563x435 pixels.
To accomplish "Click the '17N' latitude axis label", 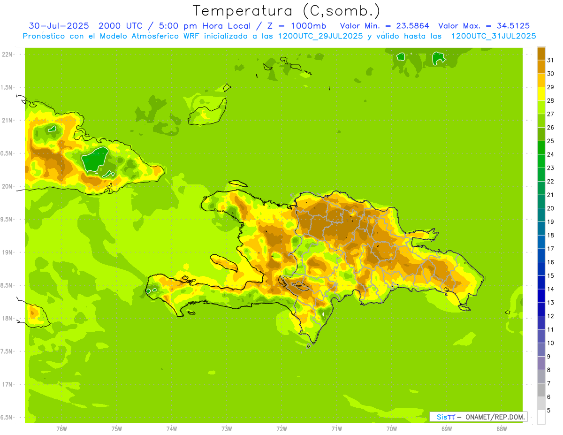I will (x=7, y=385).
